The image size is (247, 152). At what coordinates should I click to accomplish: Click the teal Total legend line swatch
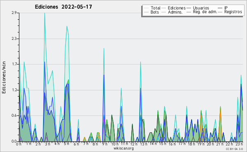click(146, 8)
